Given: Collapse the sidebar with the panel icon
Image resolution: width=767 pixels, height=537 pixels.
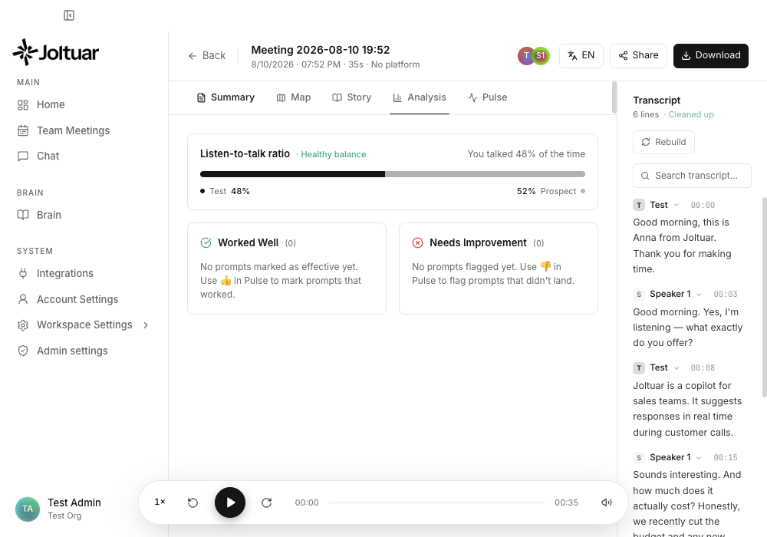Looking at the screenshot, I should 69,15.
